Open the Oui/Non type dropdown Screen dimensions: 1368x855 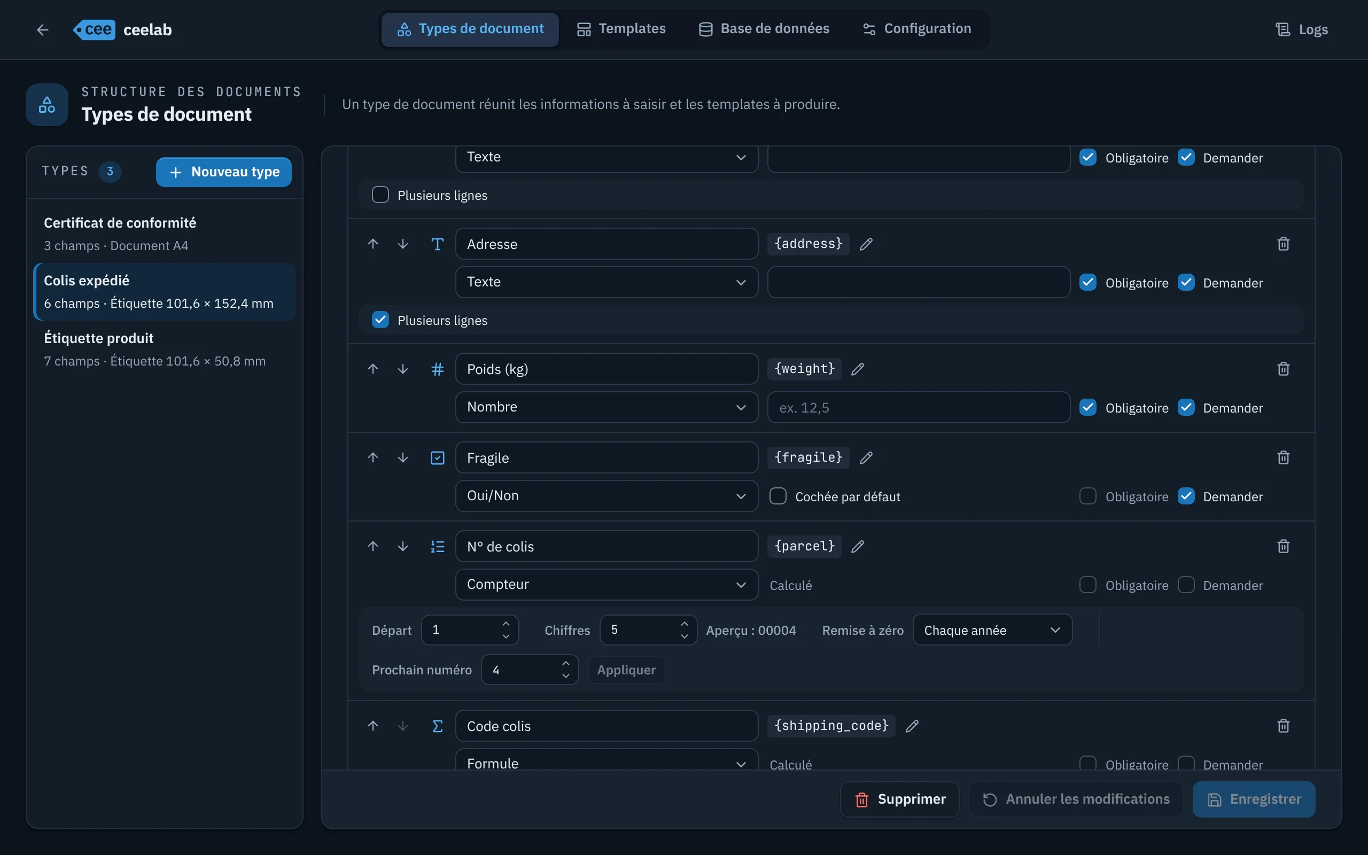pyautogui.click(x=607, y=496)
